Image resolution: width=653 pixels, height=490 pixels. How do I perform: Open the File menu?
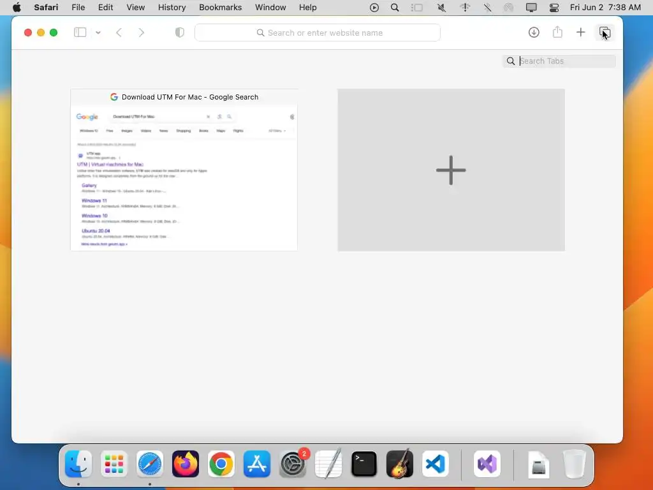[x=78, y=8]
